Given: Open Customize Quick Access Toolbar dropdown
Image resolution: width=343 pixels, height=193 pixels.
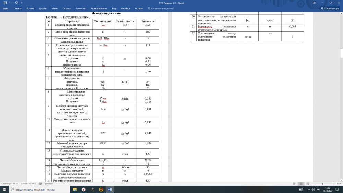Looking at the screenshot, I should (x=22, y=3).
